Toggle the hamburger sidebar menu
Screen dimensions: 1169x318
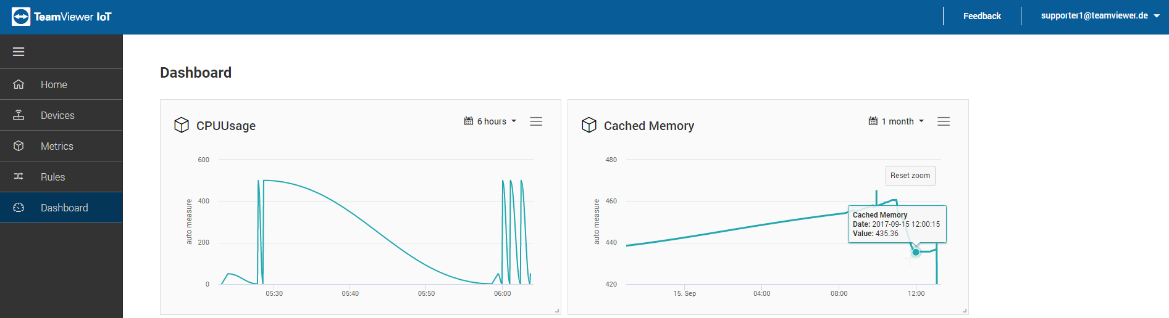point(19,52)
